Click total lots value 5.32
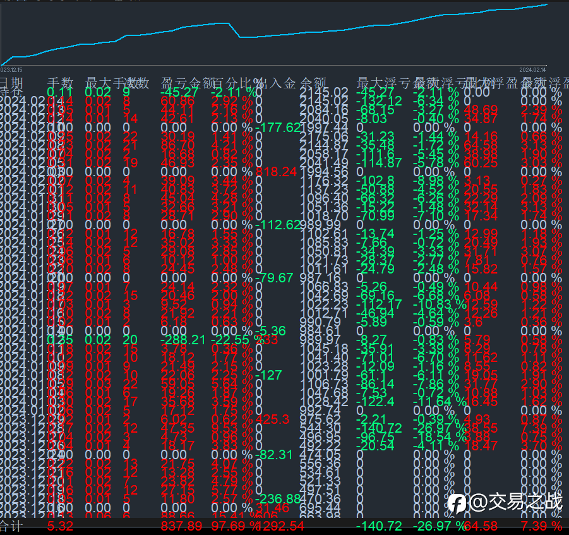The width and height of the screenshot is (569, 535). coord(60,526)
